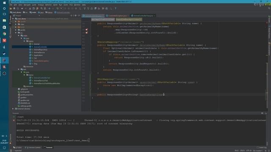Open Windows Task View on taskbar
Viewport: 271px width, 152px height.
click(x=4, y=14)
